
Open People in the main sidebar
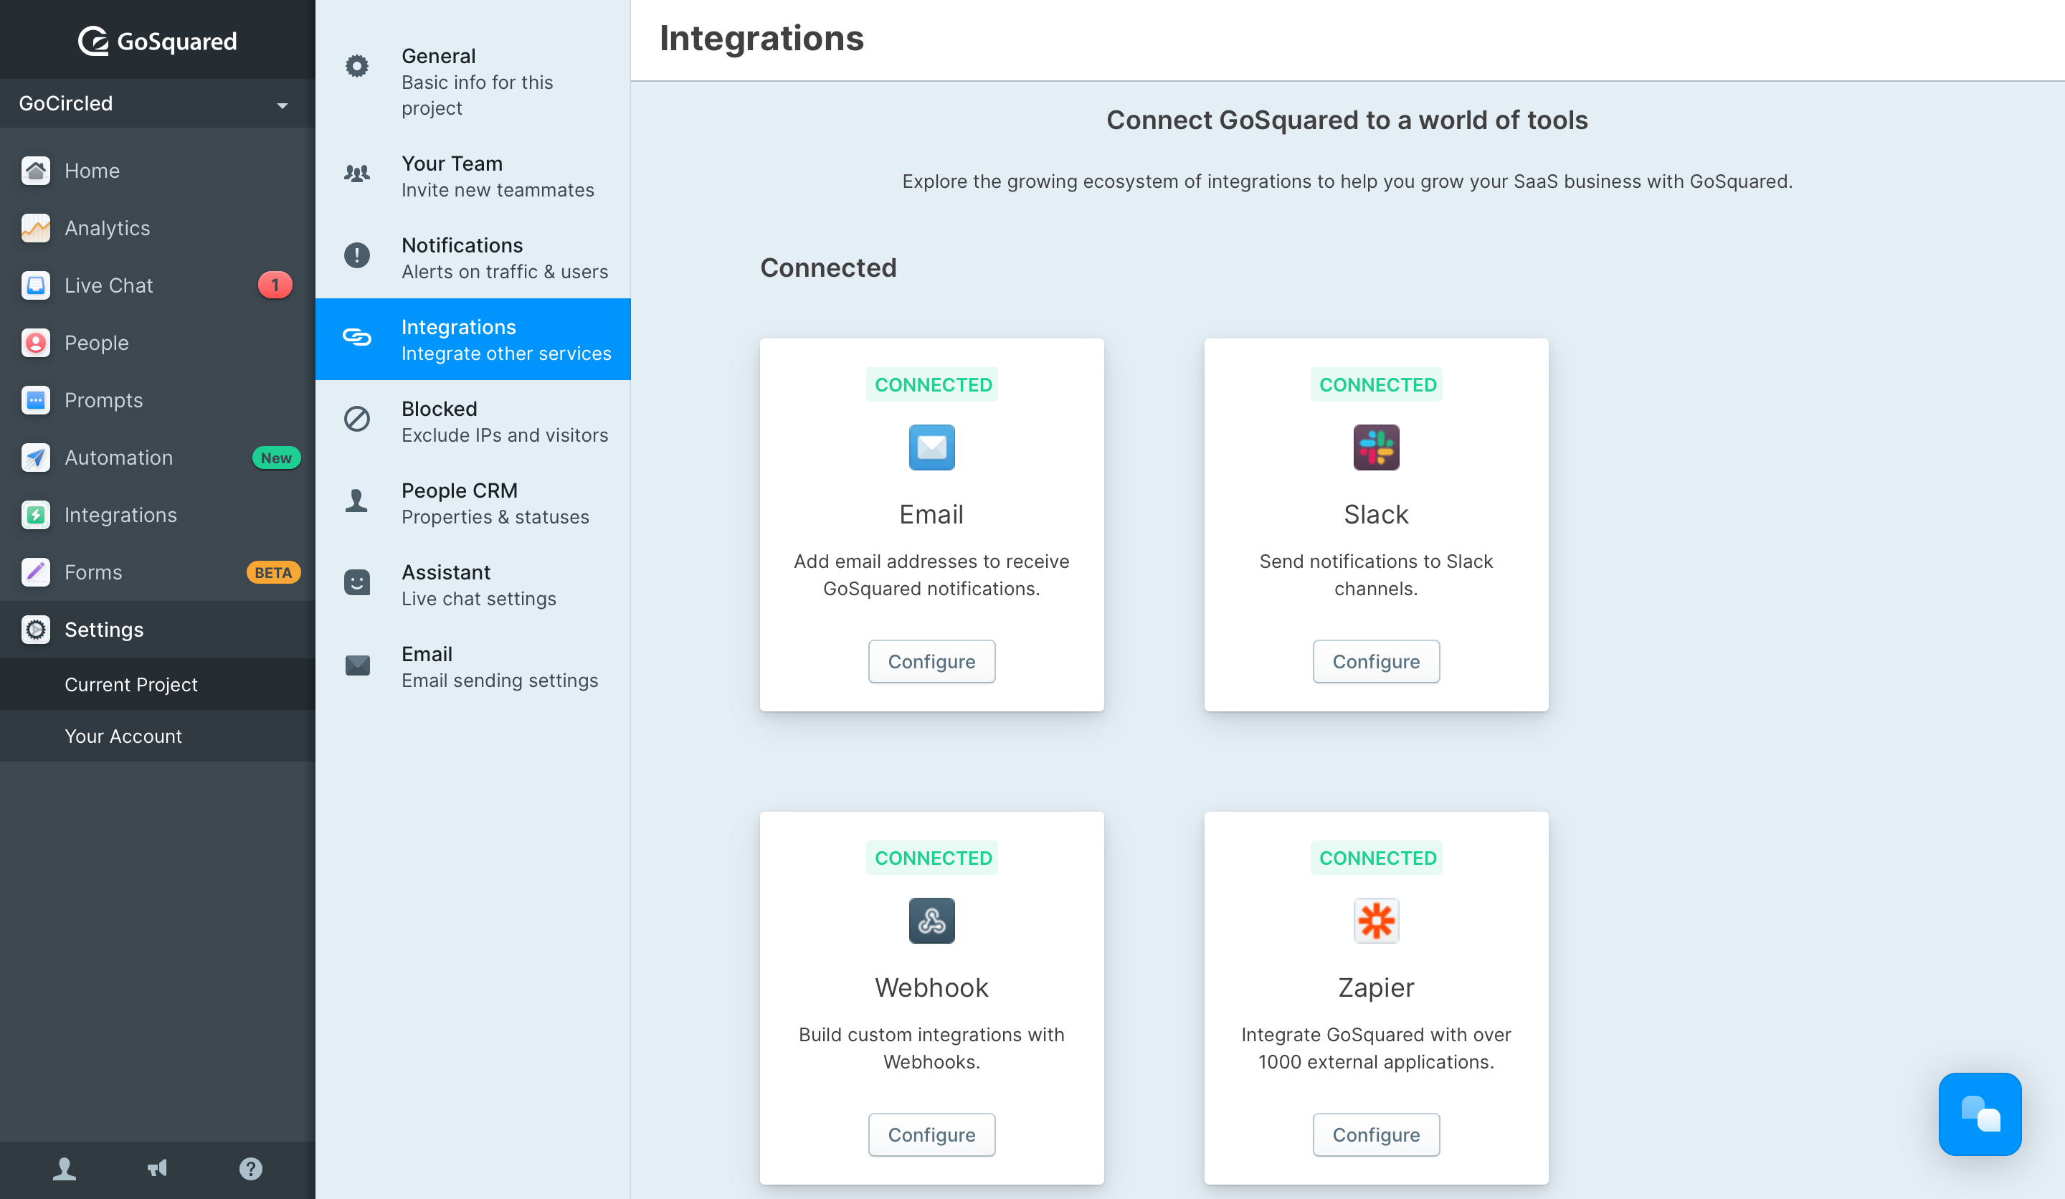(x=157, y=343)
